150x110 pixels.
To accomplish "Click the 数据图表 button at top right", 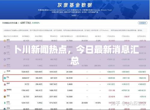I will pos(142,23).
